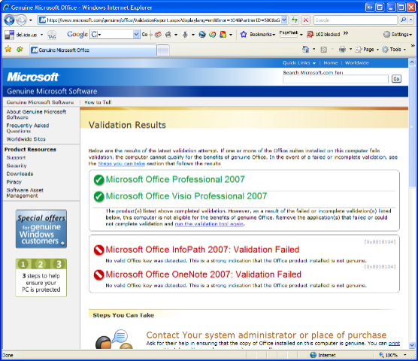Open the Page menu
Image resolution: width=418 pixels, height=361 pixels.
(x=367, y=50)
